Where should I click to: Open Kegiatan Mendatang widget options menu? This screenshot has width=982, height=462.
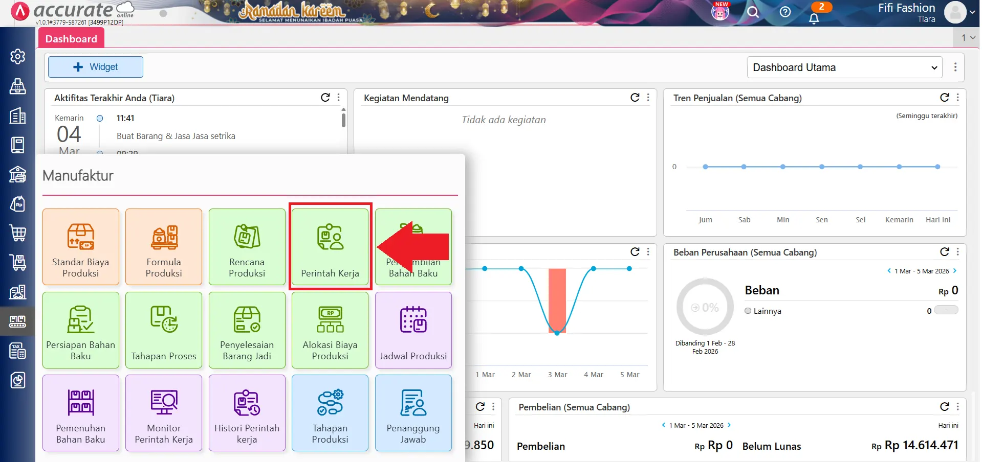coord(648,98)
